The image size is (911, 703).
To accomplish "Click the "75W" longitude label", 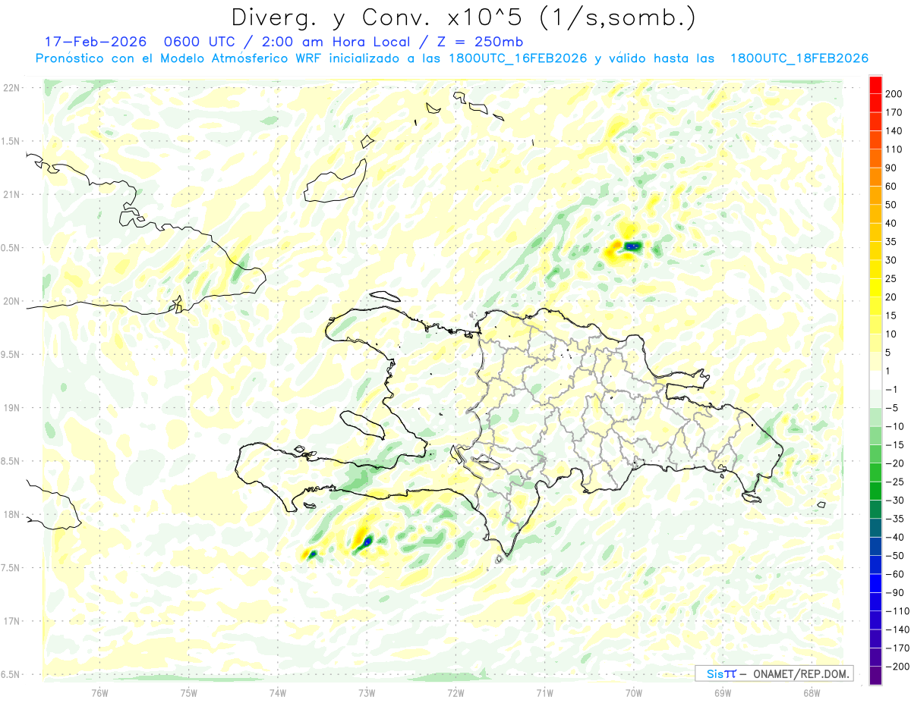I will 189,693.
